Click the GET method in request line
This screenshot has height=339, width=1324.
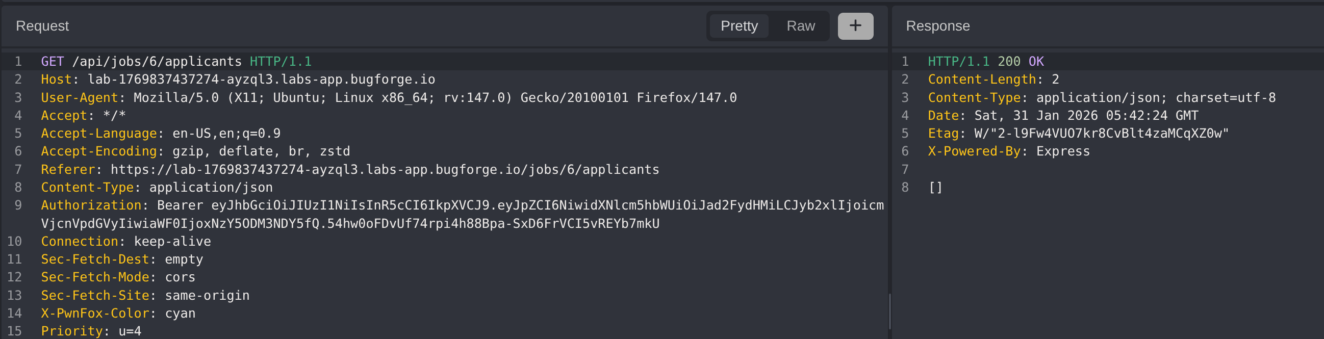[x=53, y=62]
